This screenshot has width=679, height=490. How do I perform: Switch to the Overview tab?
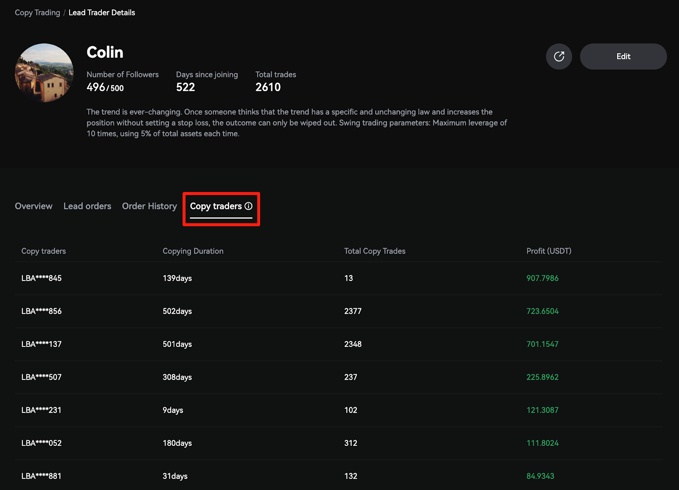point(34,206)
